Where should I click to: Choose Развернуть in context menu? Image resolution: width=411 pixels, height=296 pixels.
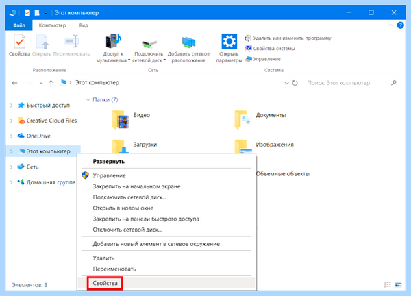click(166, 162)
